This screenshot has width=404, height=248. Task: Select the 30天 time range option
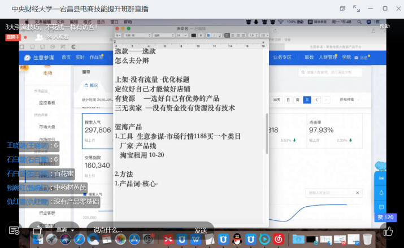[x=276, y=100]
